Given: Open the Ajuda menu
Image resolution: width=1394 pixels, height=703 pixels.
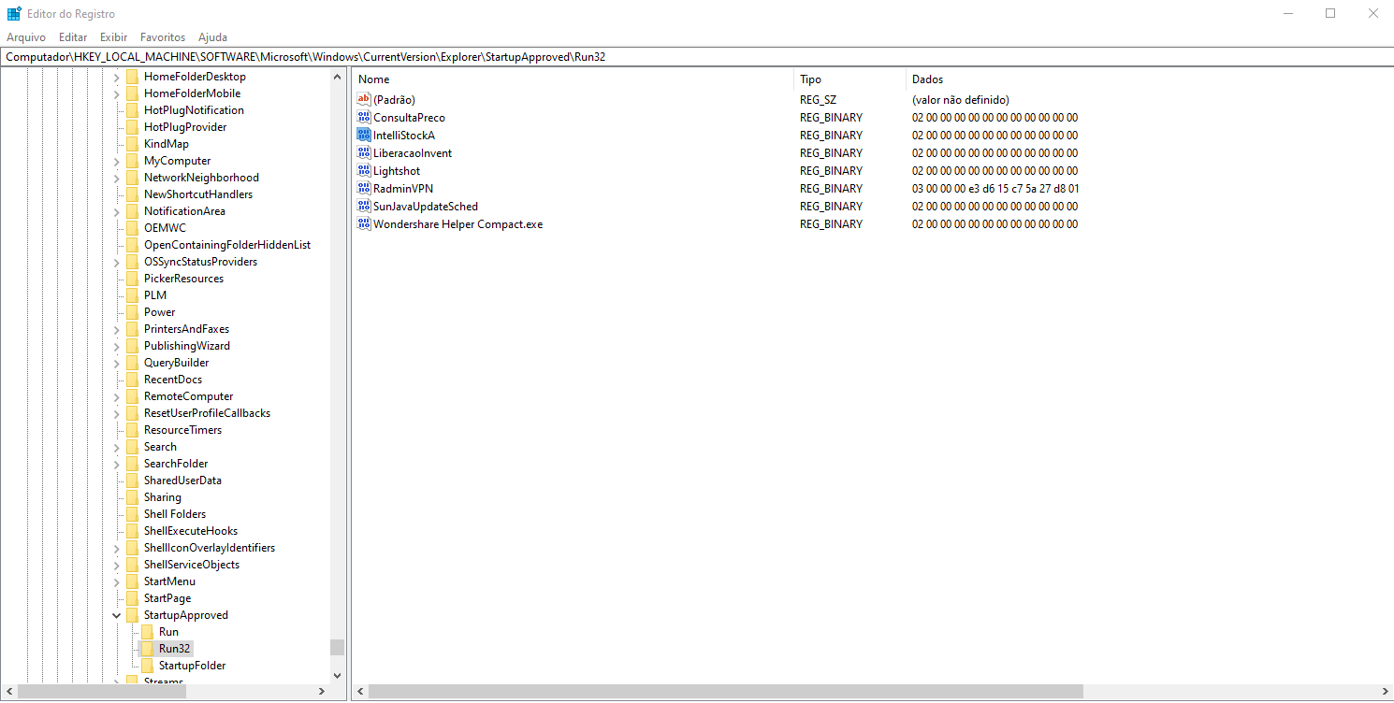Looking at the screenshot, I should click(212, 37).
